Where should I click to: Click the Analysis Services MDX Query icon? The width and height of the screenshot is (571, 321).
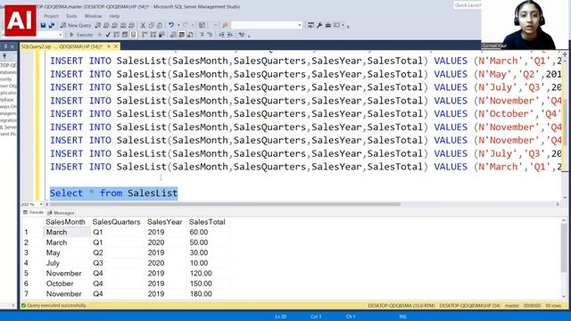pyautogui.click(x=106, y=25)
